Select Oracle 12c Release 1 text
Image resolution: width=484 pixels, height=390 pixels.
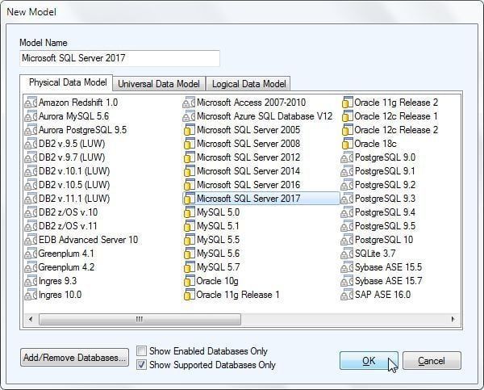[396, 116]
